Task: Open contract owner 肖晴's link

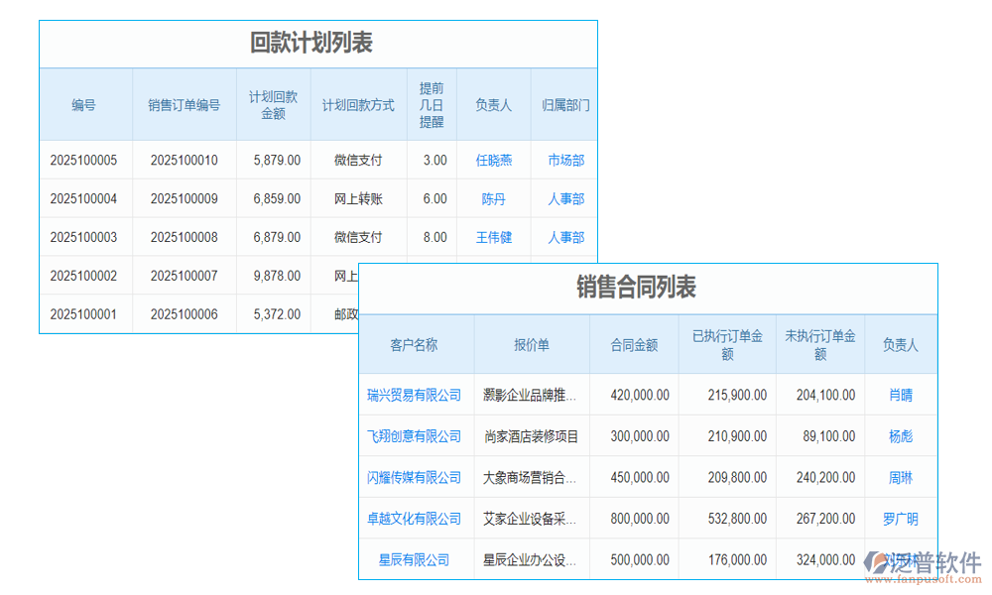Action: (x=900, y=394)
